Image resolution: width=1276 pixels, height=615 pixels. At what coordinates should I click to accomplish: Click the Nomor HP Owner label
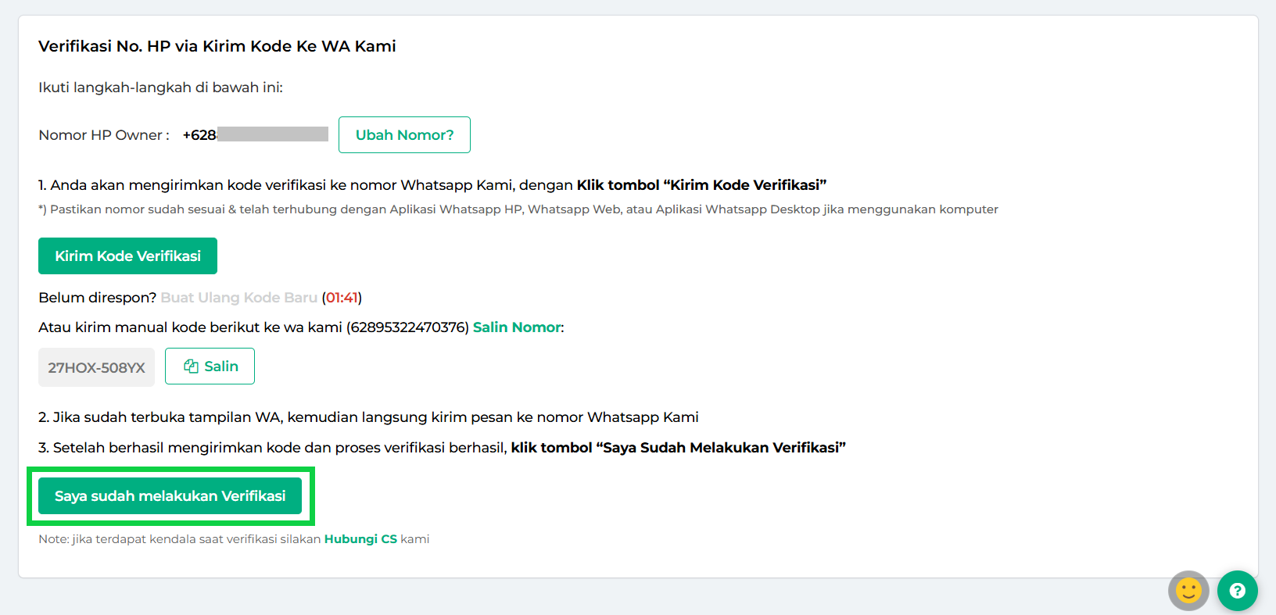[x=103, y=135]
